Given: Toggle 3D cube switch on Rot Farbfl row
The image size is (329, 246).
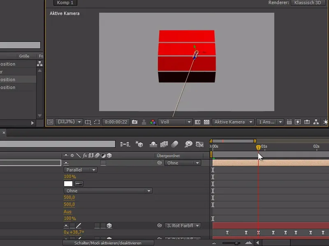Looking at the screenshot, I should [109, 225].
